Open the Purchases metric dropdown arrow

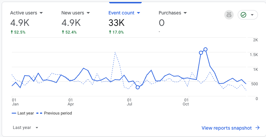[185, 13]
